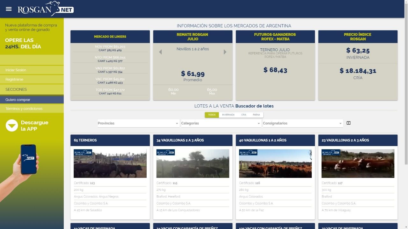
Task: Show next category in Remate Rosgan
Action: pos(225,52)
